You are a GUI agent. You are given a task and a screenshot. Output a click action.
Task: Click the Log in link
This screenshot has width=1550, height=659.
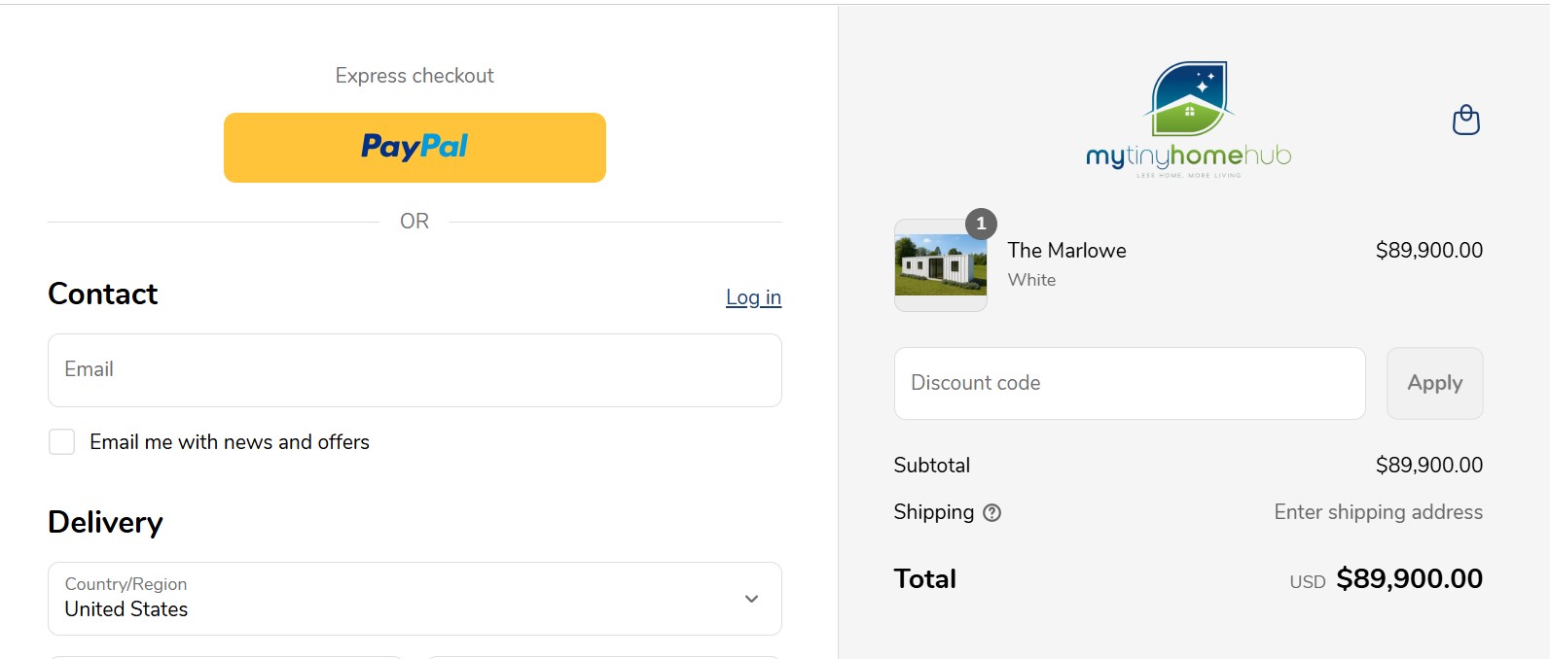(753, 297)
